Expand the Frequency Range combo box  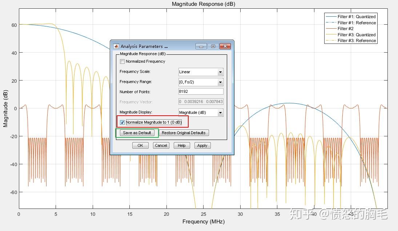220,82
